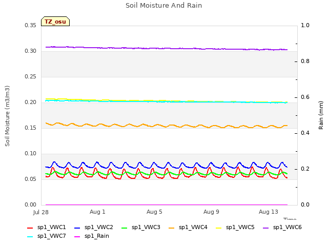Click the Jul 28 date tick label

pyautogui.click(x=41, y=212)
